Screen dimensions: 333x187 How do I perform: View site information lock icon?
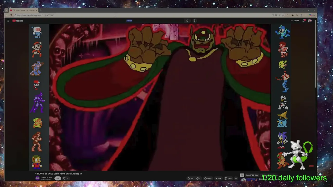tap(15, 15)
